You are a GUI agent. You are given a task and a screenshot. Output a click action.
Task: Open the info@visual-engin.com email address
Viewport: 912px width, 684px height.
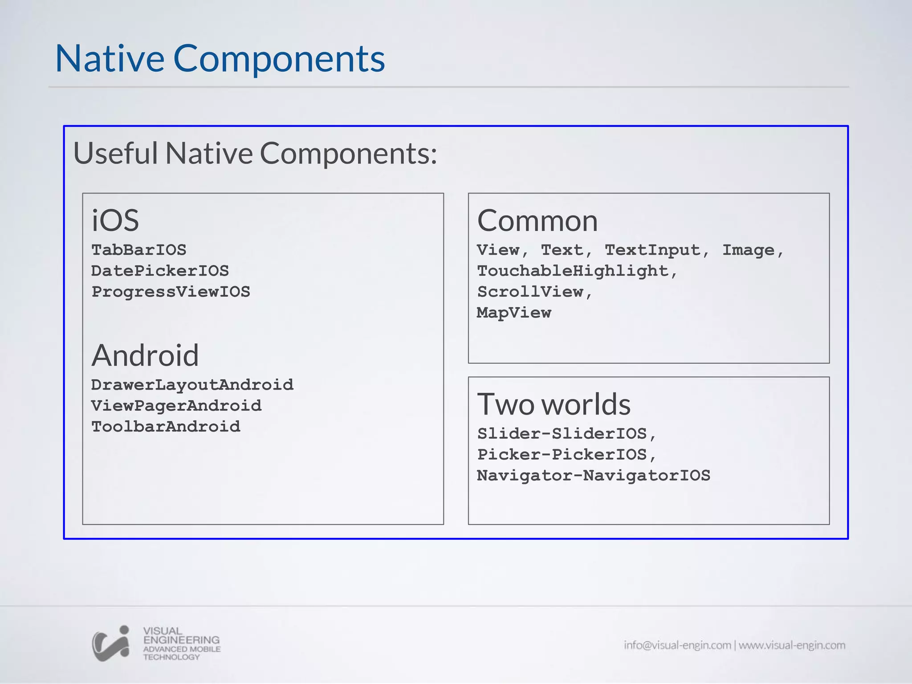point(677,645)
